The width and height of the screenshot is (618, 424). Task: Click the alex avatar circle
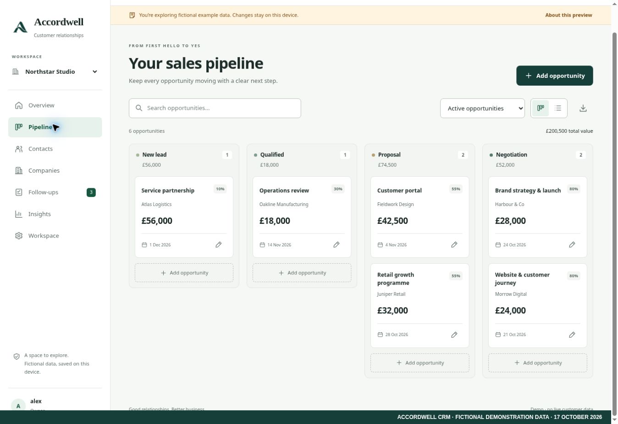tap(18, 406)
